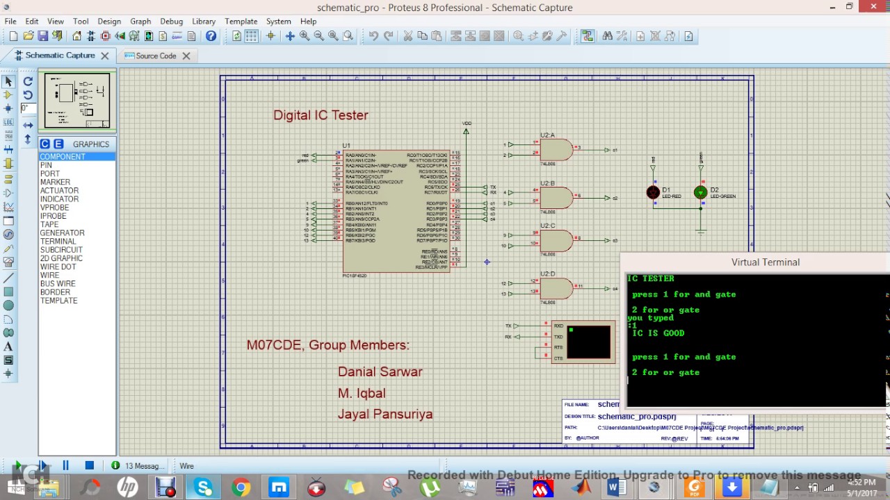This screenshot has width=890, height=500.
Task: Click the X-Mirror flip icon
Action: 28,125
